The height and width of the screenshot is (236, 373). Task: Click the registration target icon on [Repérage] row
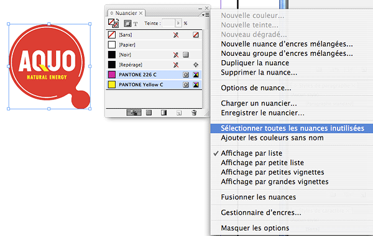(196, 65)
